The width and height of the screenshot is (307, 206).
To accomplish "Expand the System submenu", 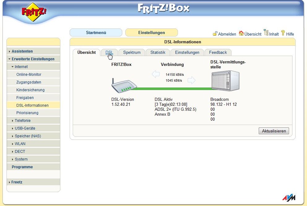I will 33,159.
